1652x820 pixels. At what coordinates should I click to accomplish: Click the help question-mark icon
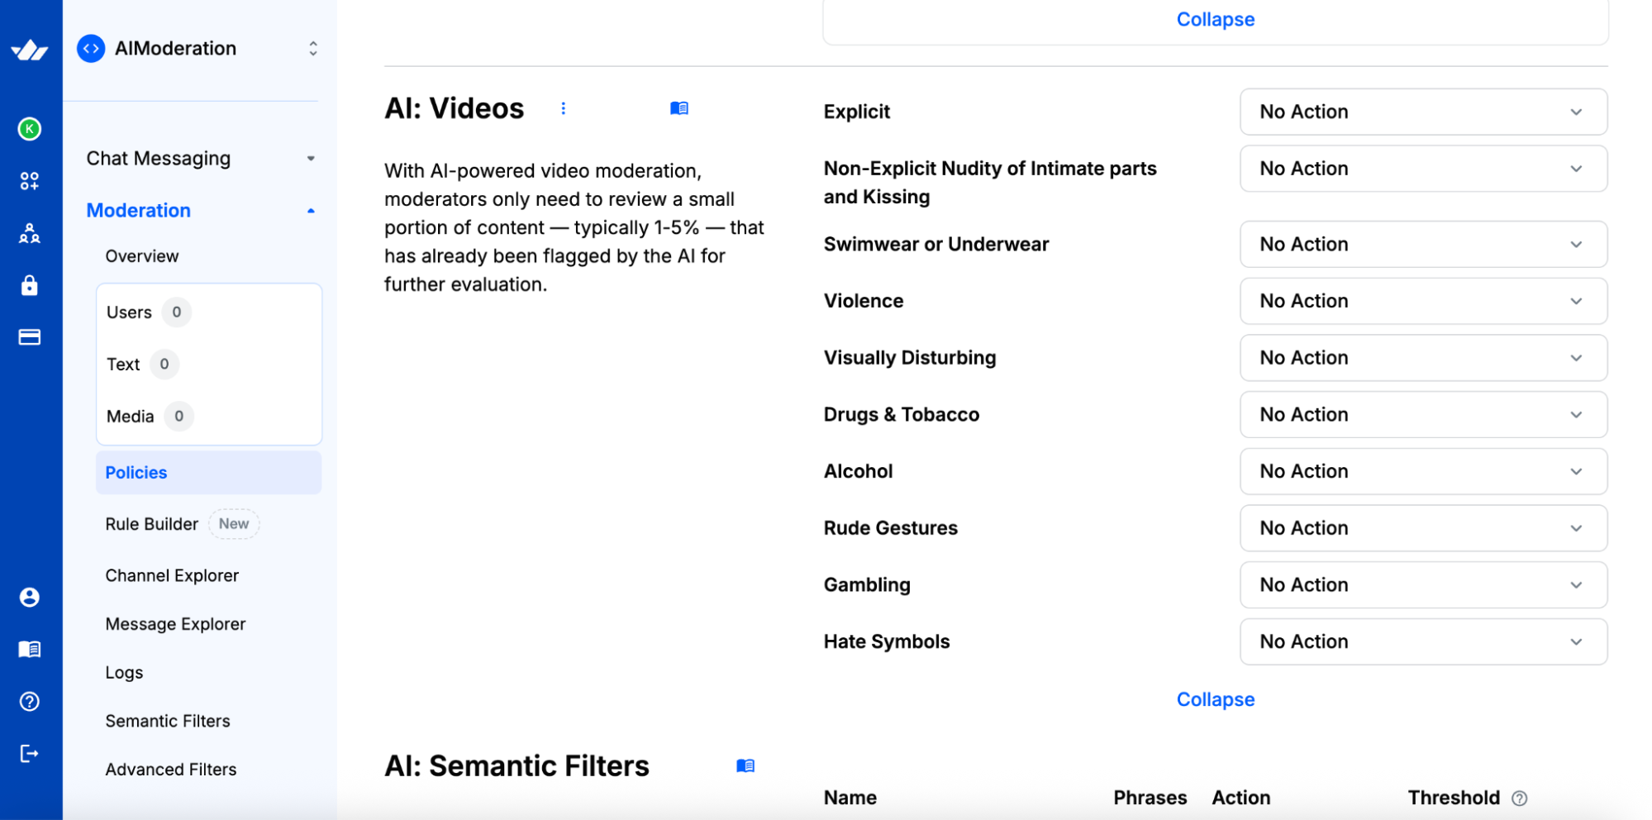tap(30, 702)
